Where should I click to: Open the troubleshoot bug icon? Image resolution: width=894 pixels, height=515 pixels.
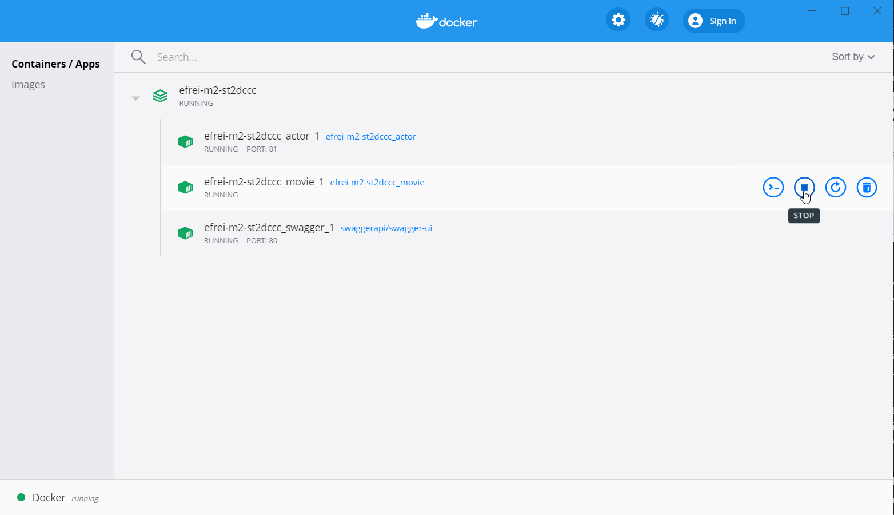[657, 21]
